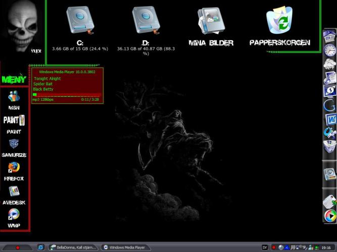Click the red Start button on taskbar
The height and width of the screenshot is (252, 337).
click(17, 247)
